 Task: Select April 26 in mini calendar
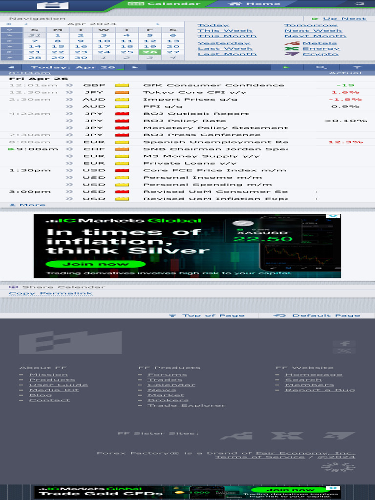click(150, 52)
